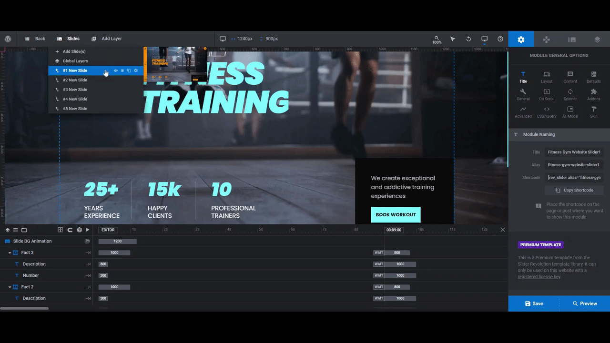This screenshot has width=610, height=343.
Task: Collapse the Module Naming panel header
Action: coord(559,134)
